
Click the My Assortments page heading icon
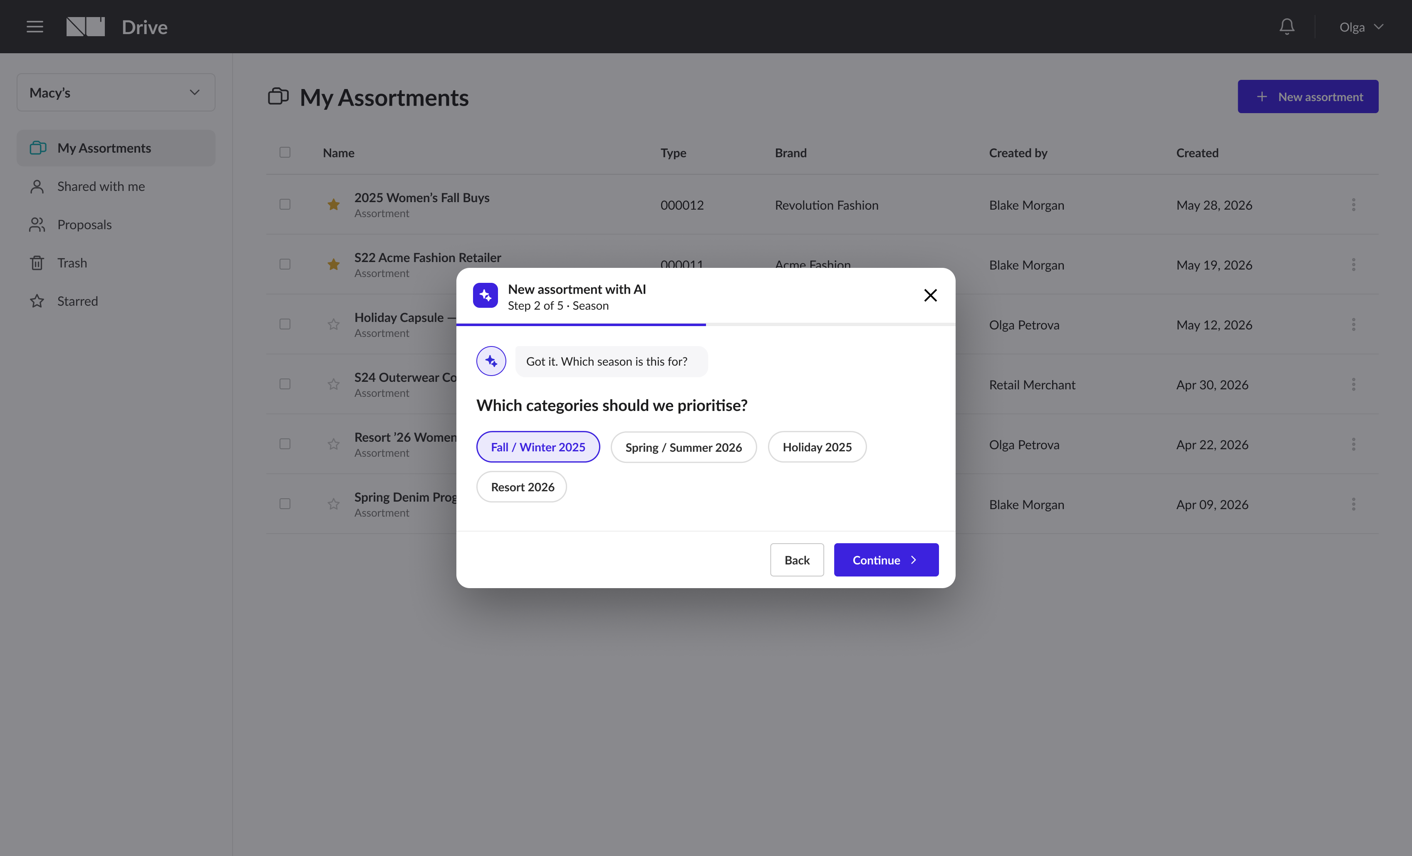(278, 96)
